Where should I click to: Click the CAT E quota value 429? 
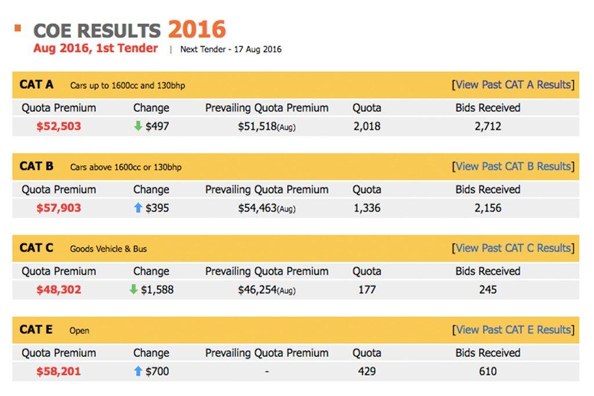coord(367,372)
